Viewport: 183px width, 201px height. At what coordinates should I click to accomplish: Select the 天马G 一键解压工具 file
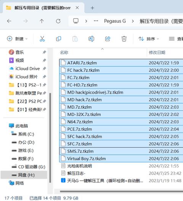pos(121,181)
